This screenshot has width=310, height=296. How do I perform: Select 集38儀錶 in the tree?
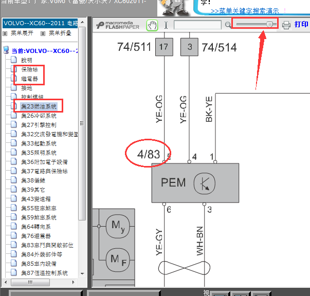coord(33,180)
